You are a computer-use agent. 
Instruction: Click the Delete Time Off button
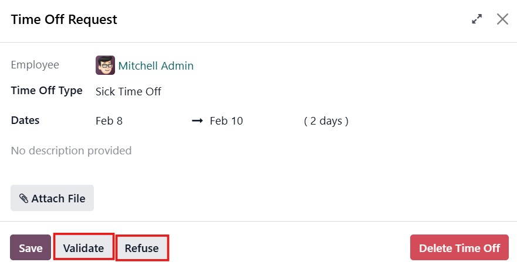[459, 248]
